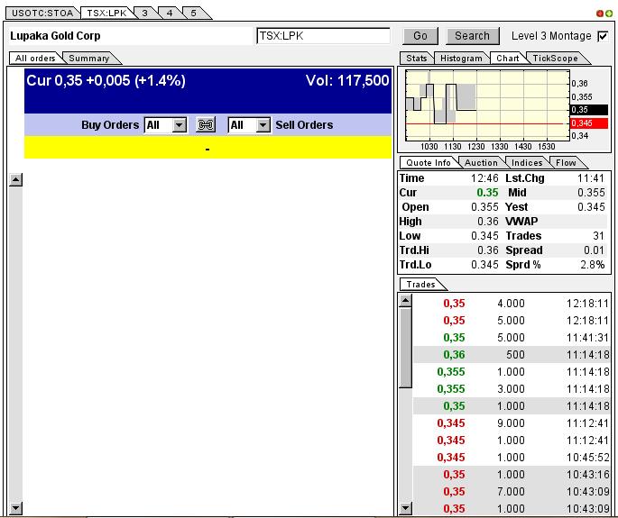This screenshot has height=518, width=618.
Task: Open the Indices tab
Action: [527, 162]
